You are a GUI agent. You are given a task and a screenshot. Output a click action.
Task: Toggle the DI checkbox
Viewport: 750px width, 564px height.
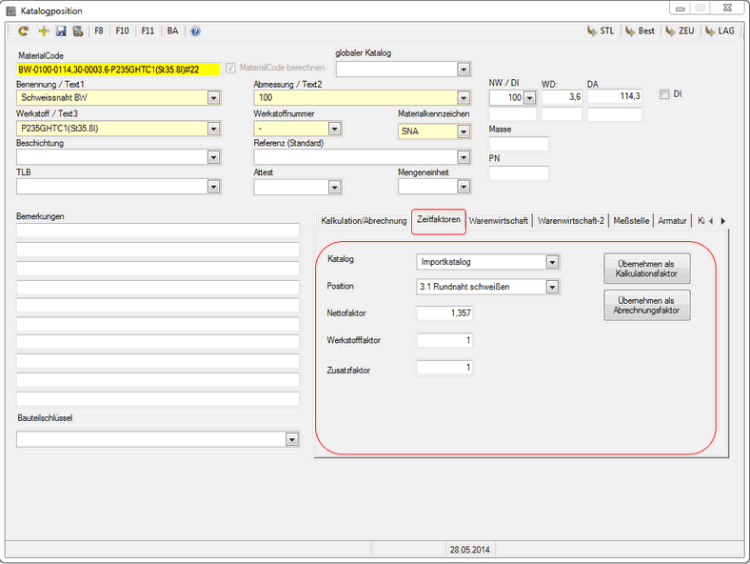click(x=664, y=94)
